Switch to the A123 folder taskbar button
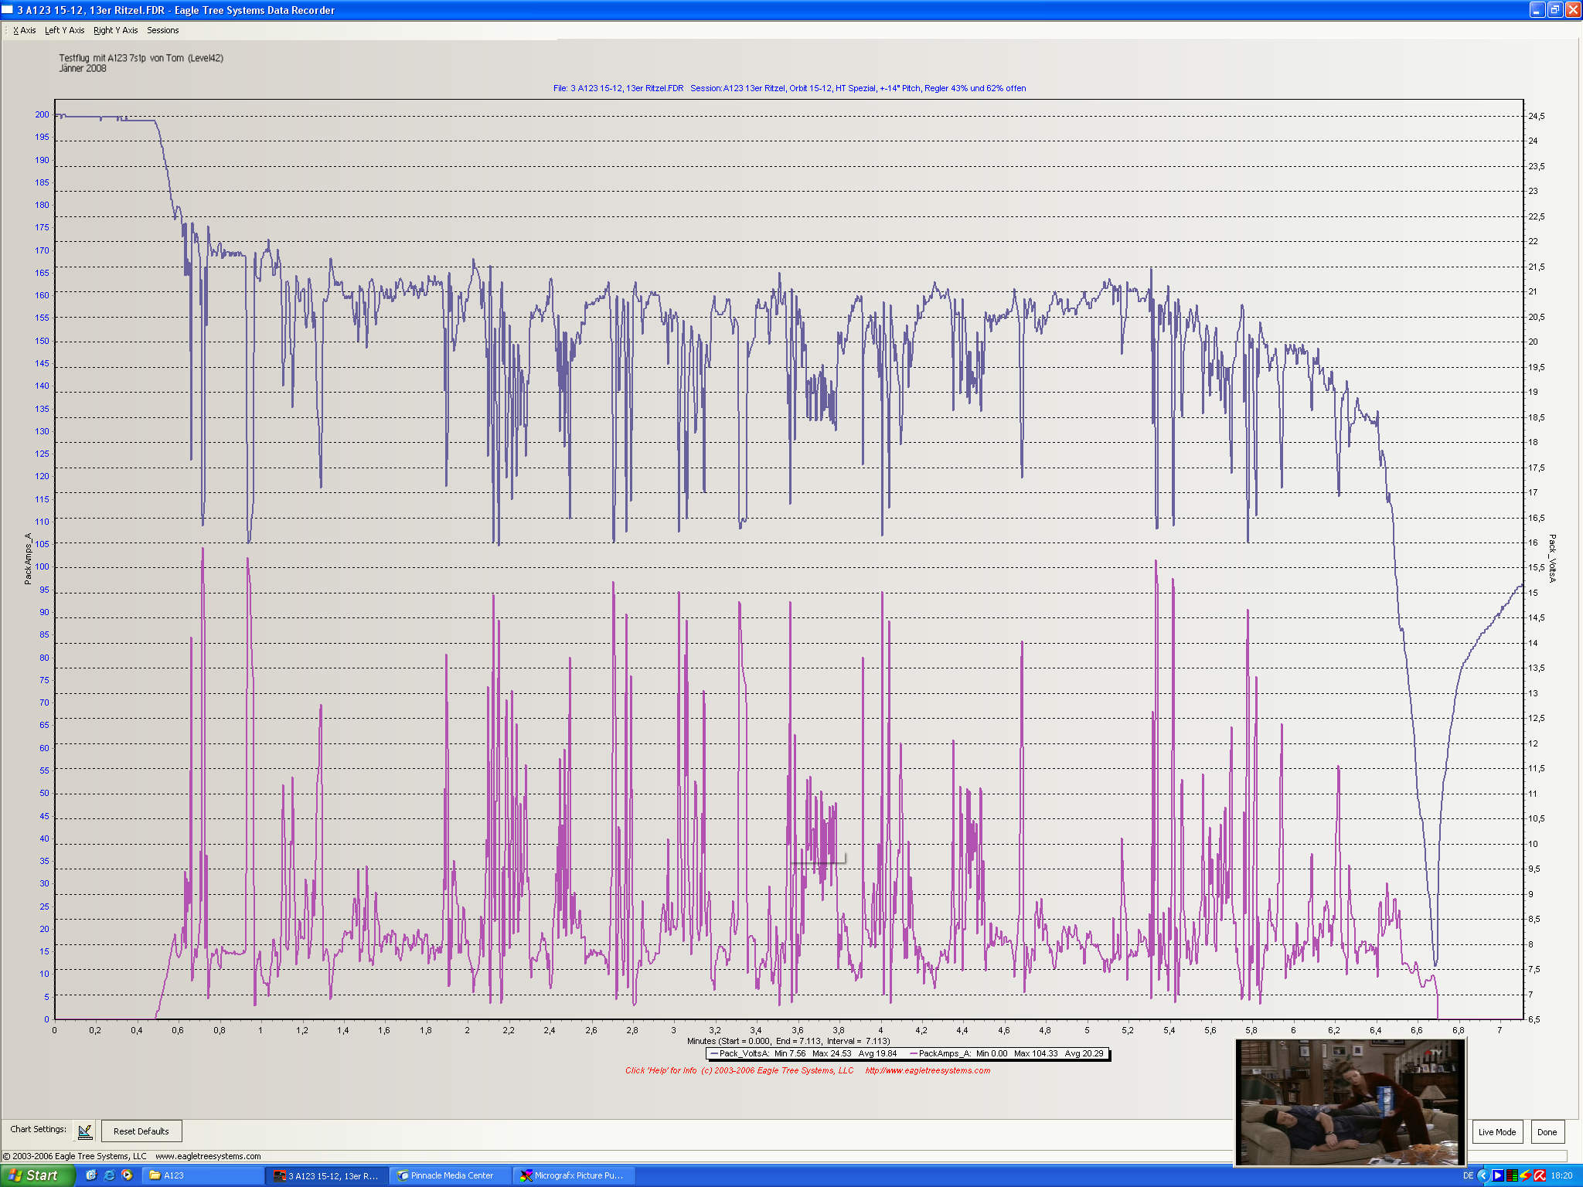The width and height of the screenshot is (1583, 1187). tap(203, 1175)
